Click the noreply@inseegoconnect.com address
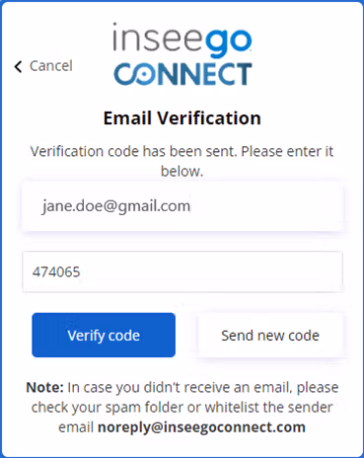Viewport: 364px width, 458px height. [201, 427]
